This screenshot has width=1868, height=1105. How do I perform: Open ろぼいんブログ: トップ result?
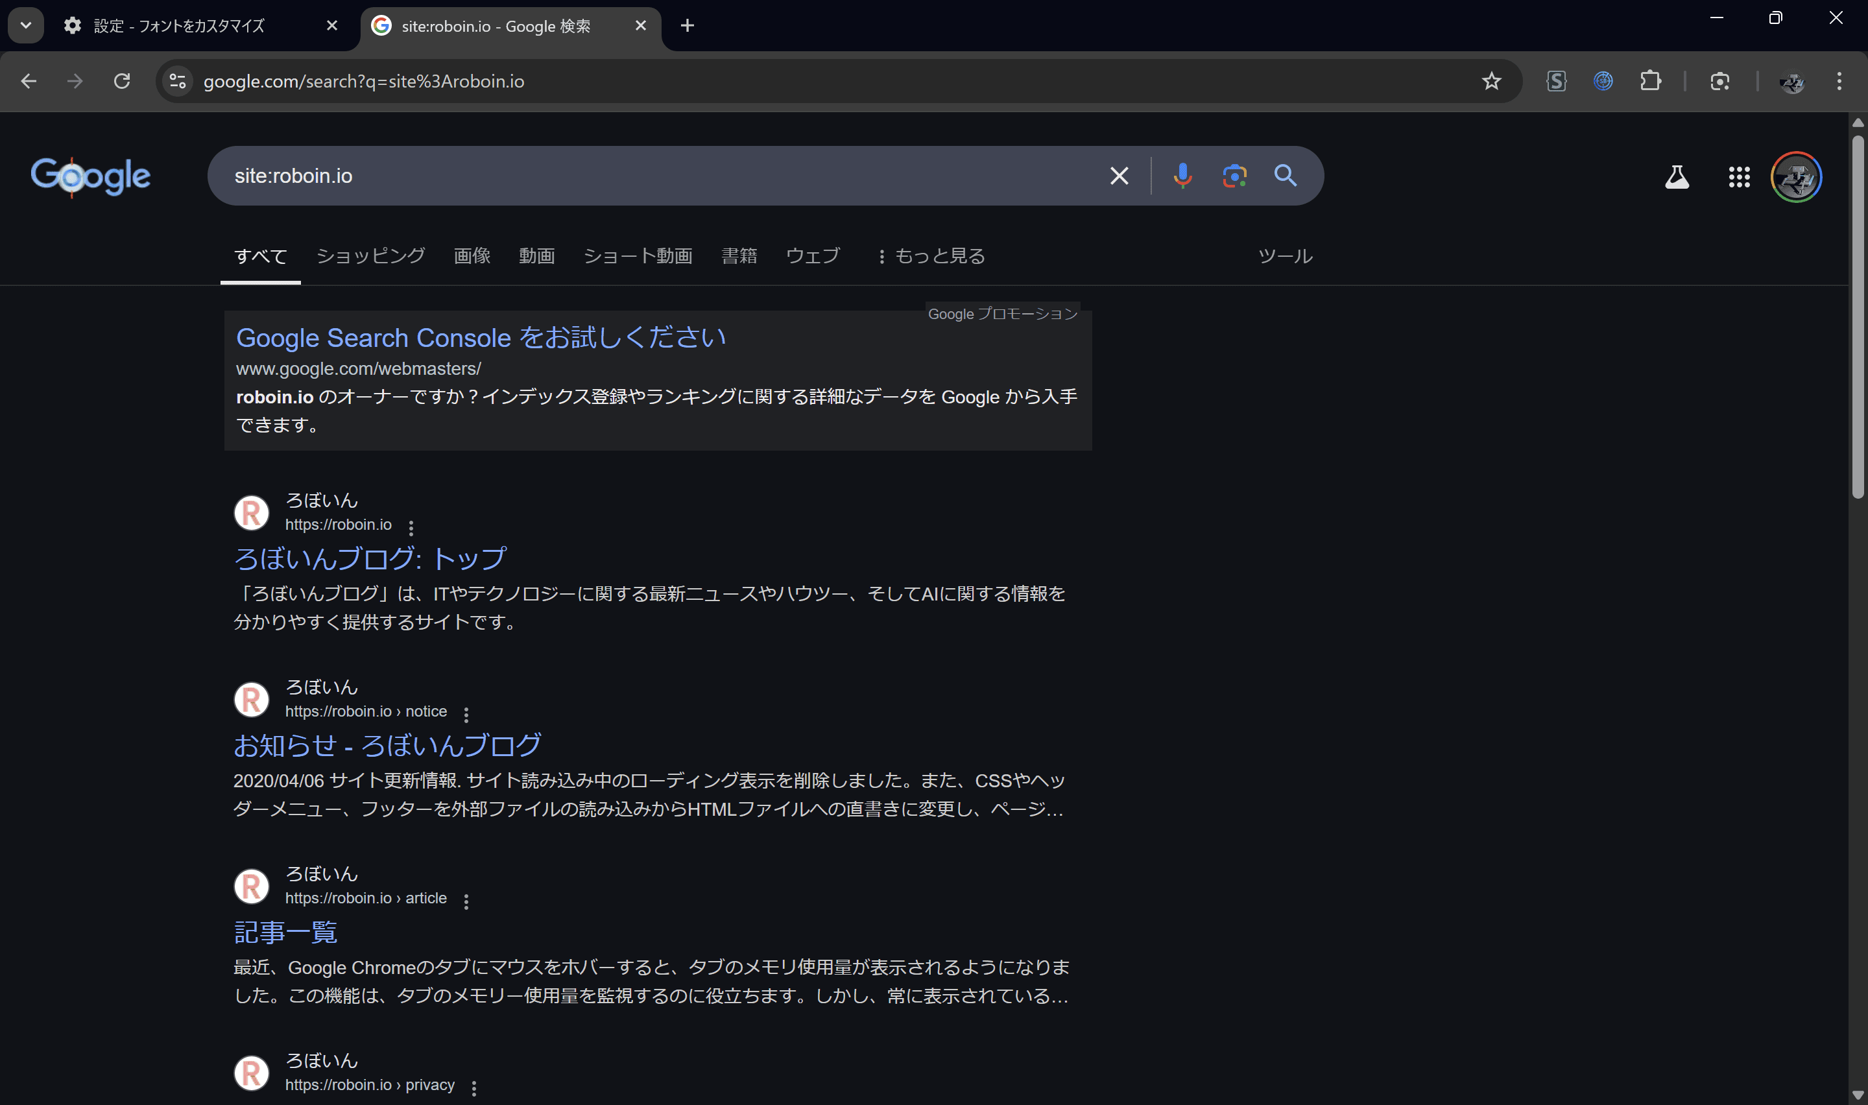tap(370, 558)
